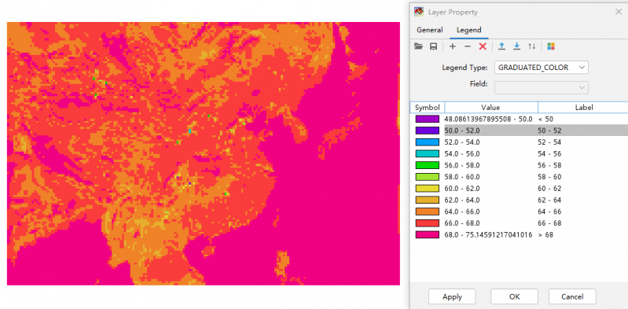Add a legend break with plus icon
628x309 pixels.
(x=453, y=46)
